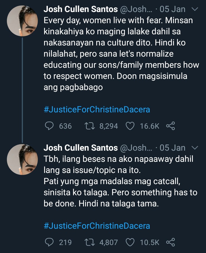Like the first tweet with 16.6K likes
This screenshot has height=253, width=206.
(131, 126)
